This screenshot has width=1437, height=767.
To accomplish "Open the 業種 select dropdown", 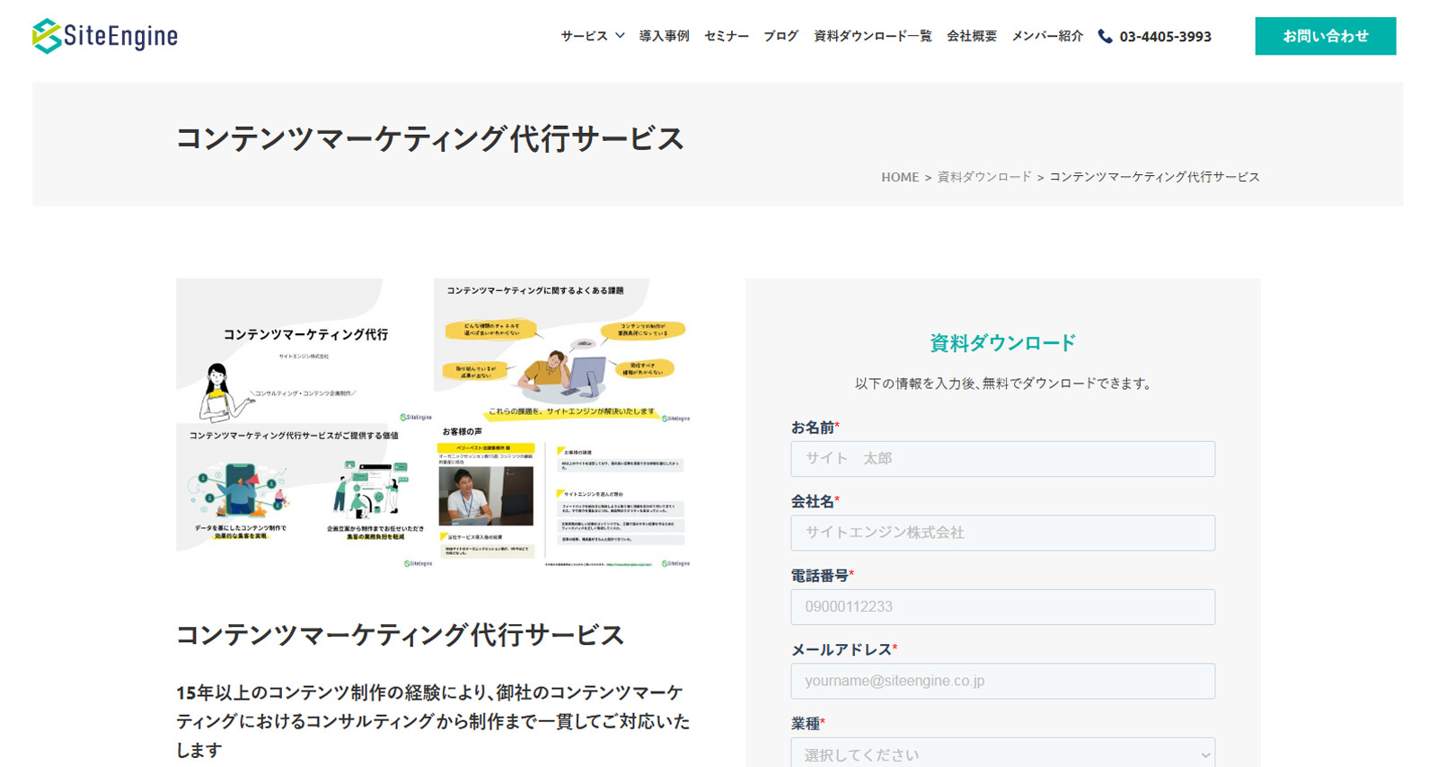I will [1002, 754].
